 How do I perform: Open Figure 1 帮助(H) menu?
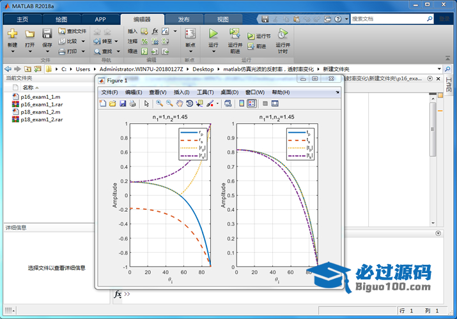(x=281, y=92)
